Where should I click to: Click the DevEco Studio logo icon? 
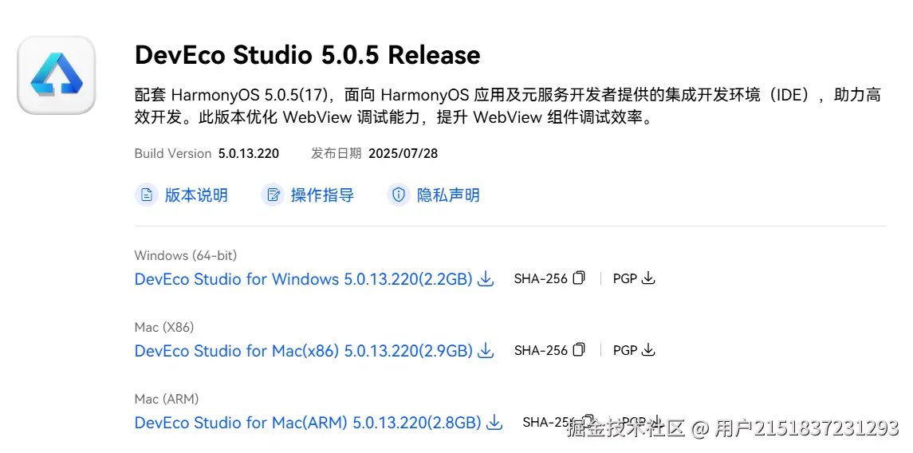point(57,75)
